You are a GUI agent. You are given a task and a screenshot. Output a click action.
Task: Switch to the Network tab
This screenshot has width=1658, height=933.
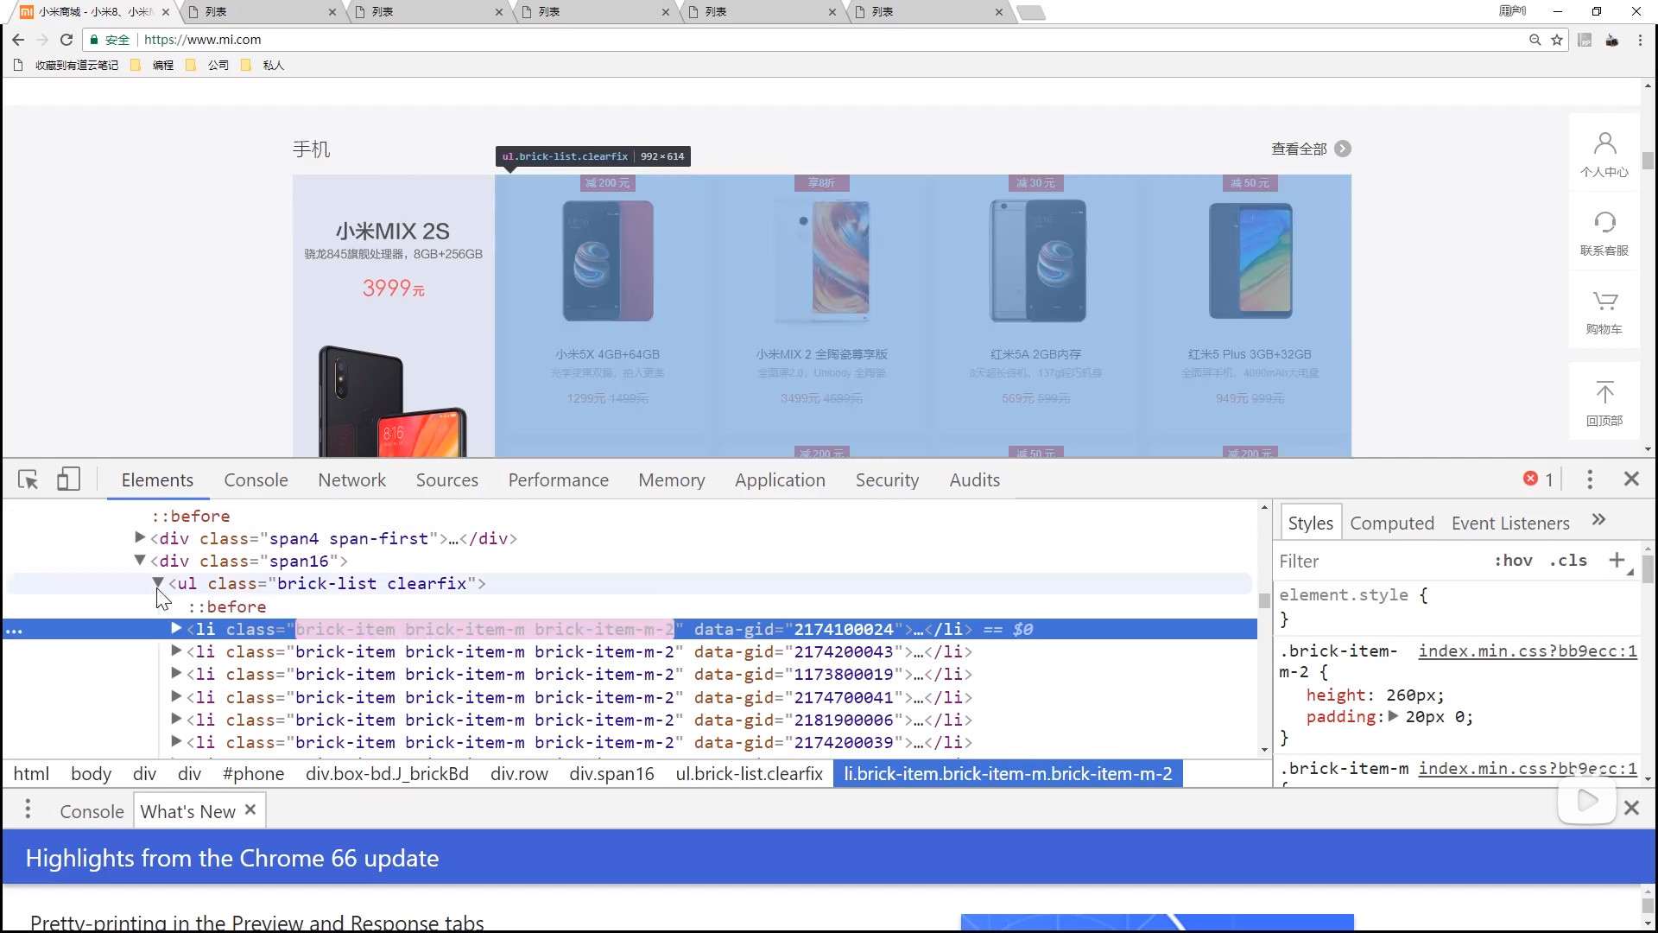pos(351,480)
